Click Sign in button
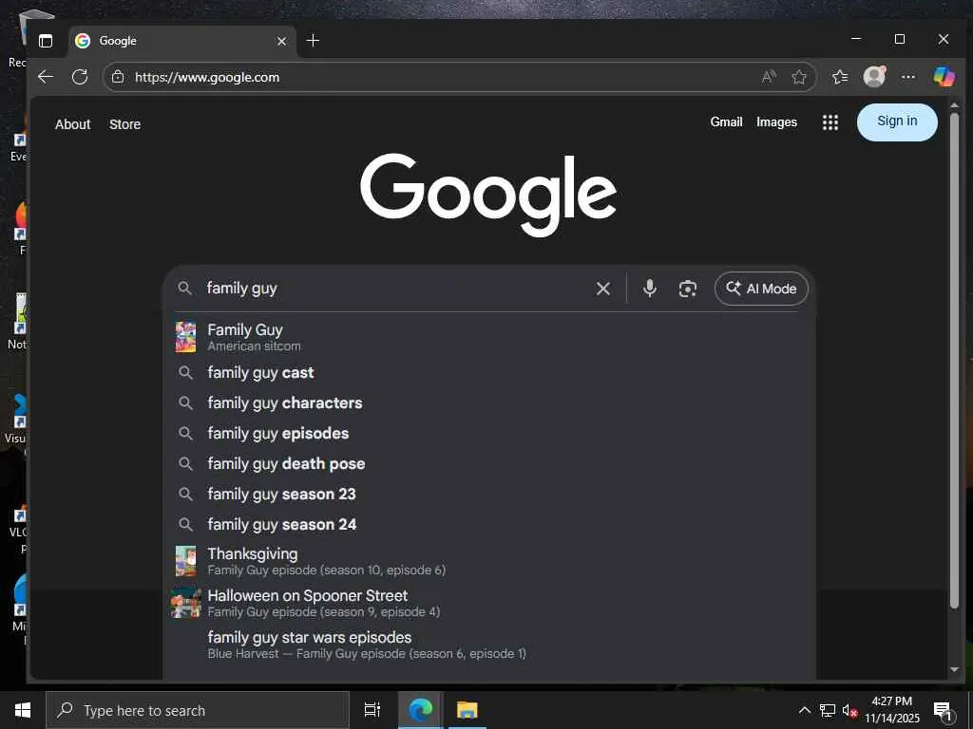973x729 pixels. (897, 121)
